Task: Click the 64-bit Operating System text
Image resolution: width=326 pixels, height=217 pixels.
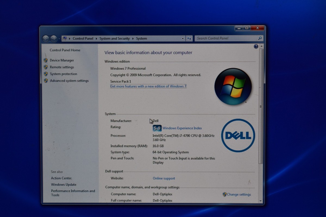Action: 171,152
